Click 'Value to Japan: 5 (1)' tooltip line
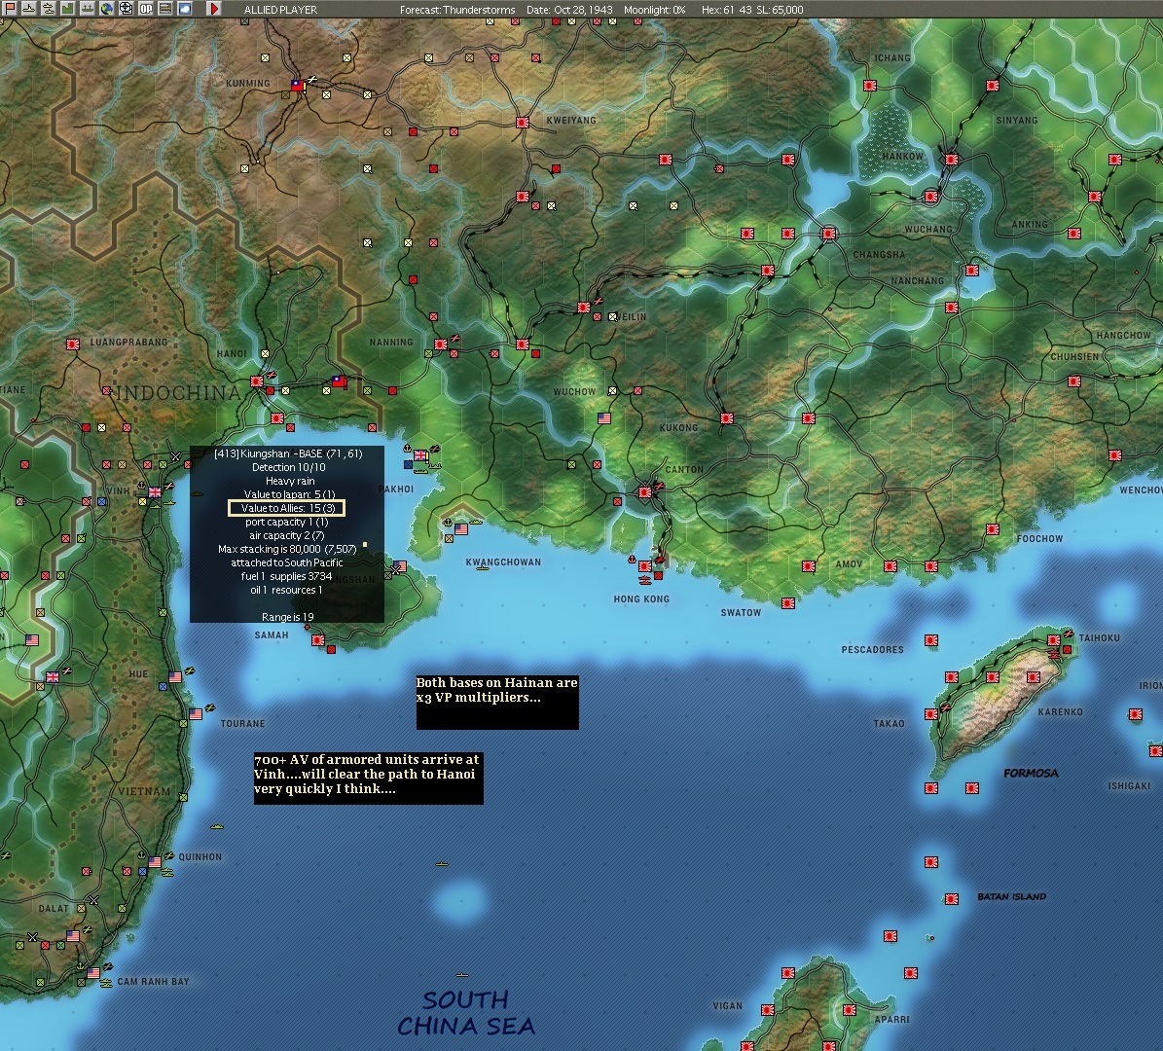This screenshot has width=1163, height=1051. (x=289, y=494)
